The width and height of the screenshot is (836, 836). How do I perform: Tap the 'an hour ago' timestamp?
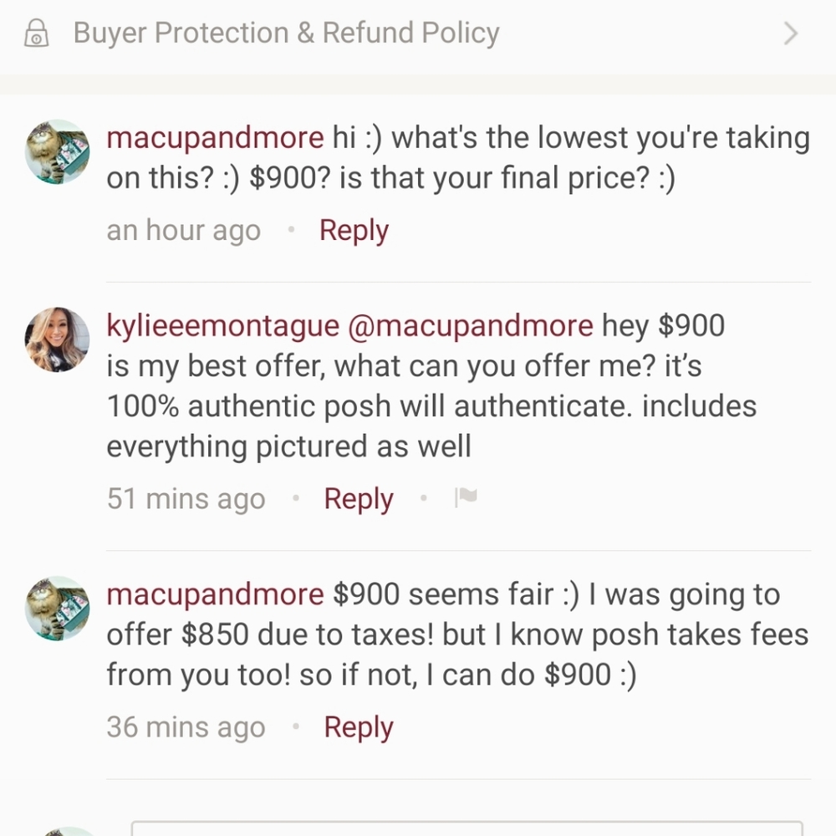point(183,231)
